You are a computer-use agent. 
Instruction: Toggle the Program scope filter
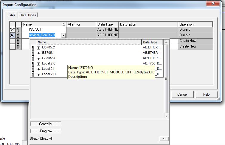pyautogui.click(x=46, y=131)
